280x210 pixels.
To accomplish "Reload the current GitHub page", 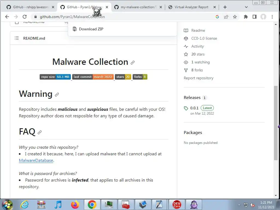I will (25, 17).
